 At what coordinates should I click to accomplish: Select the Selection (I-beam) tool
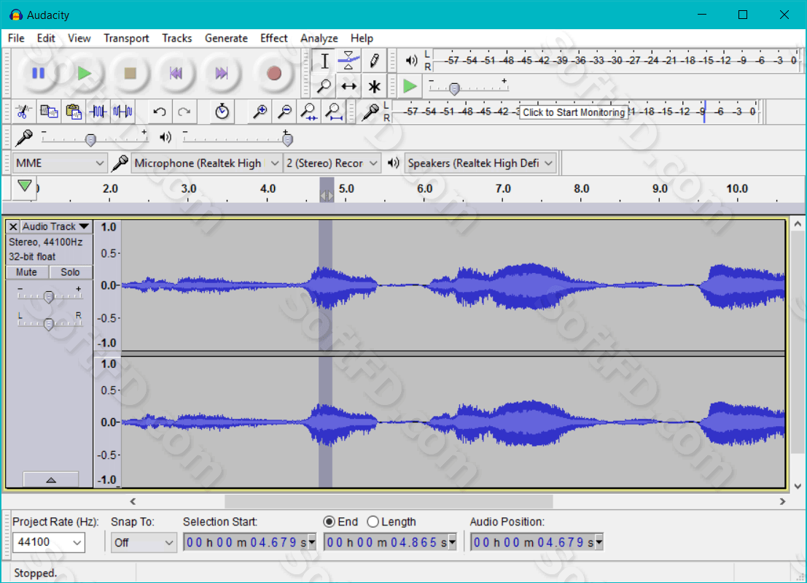(324, 61)
